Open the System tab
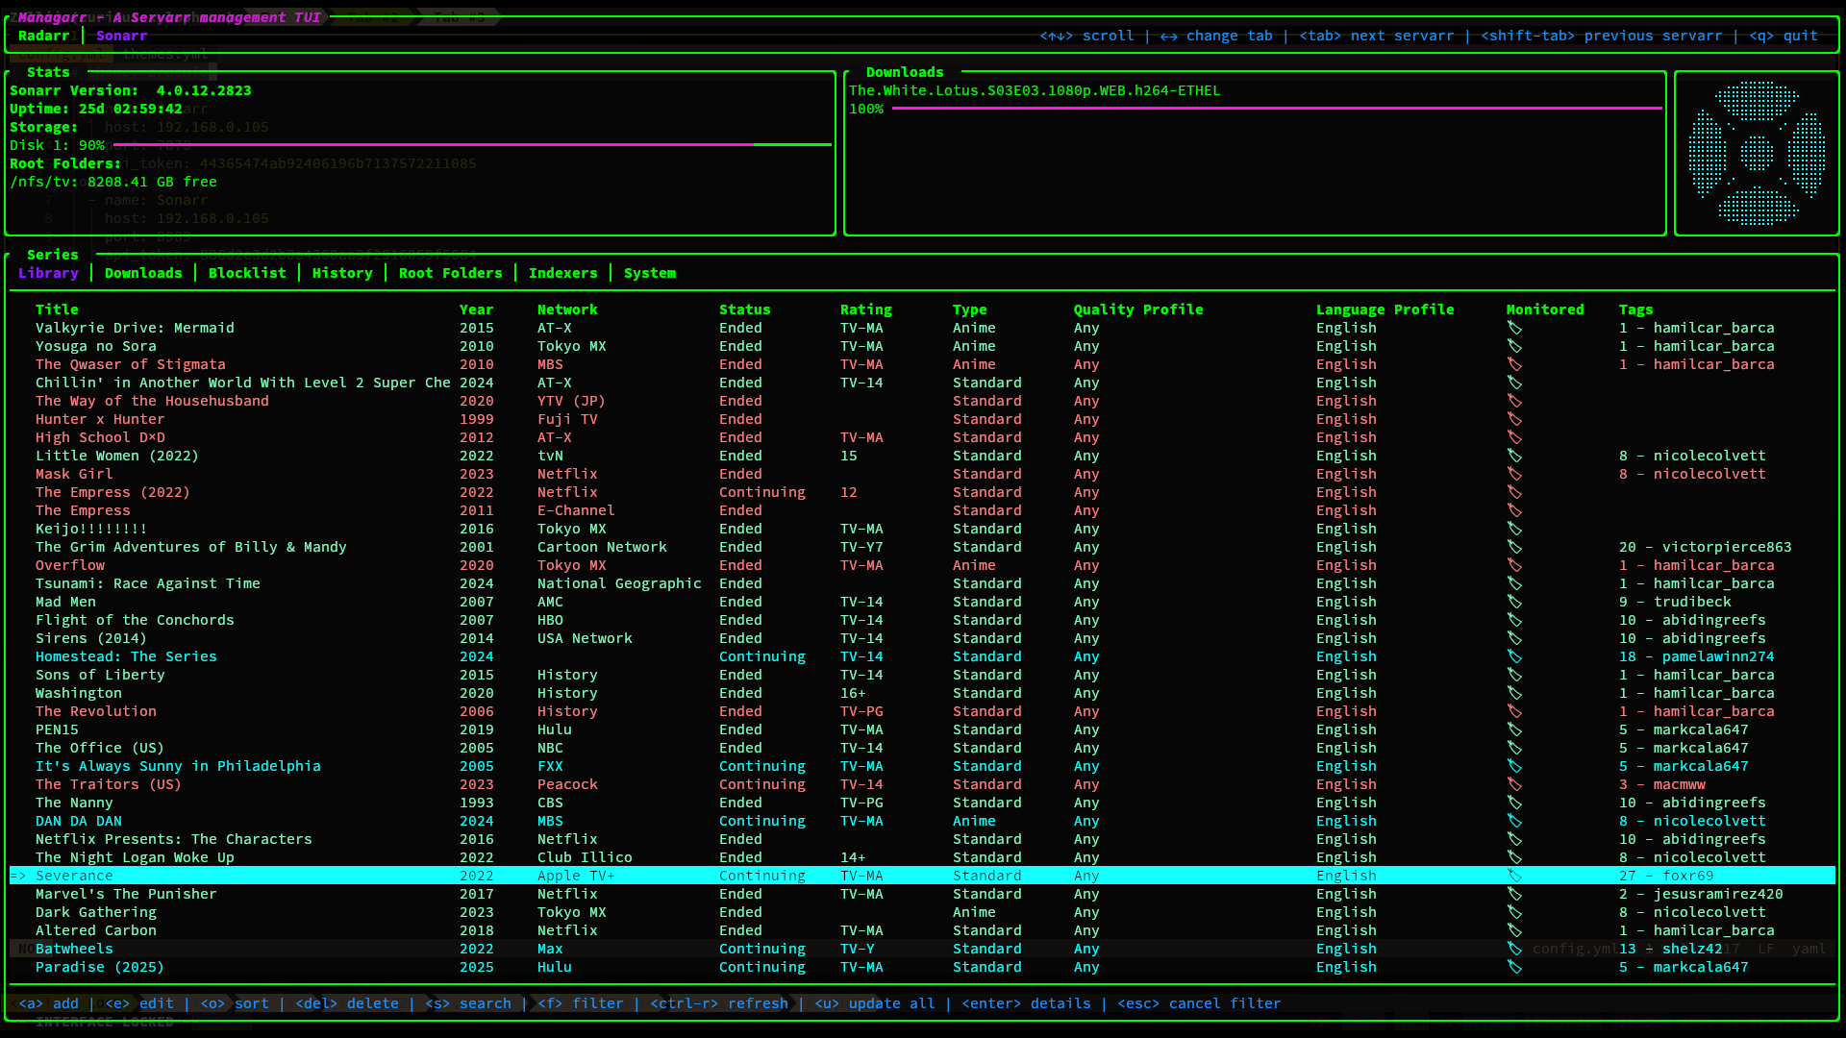Screen dimensions: 1846x1038 tap(649, 273)
